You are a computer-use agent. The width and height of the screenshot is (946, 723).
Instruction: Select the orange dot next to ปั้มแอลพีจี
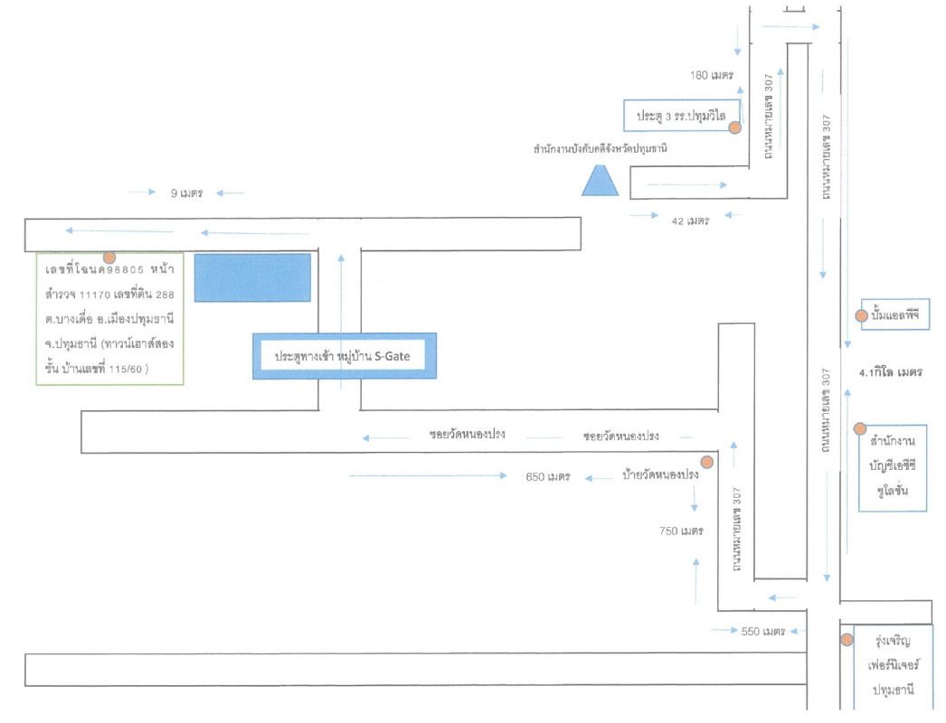862,316
